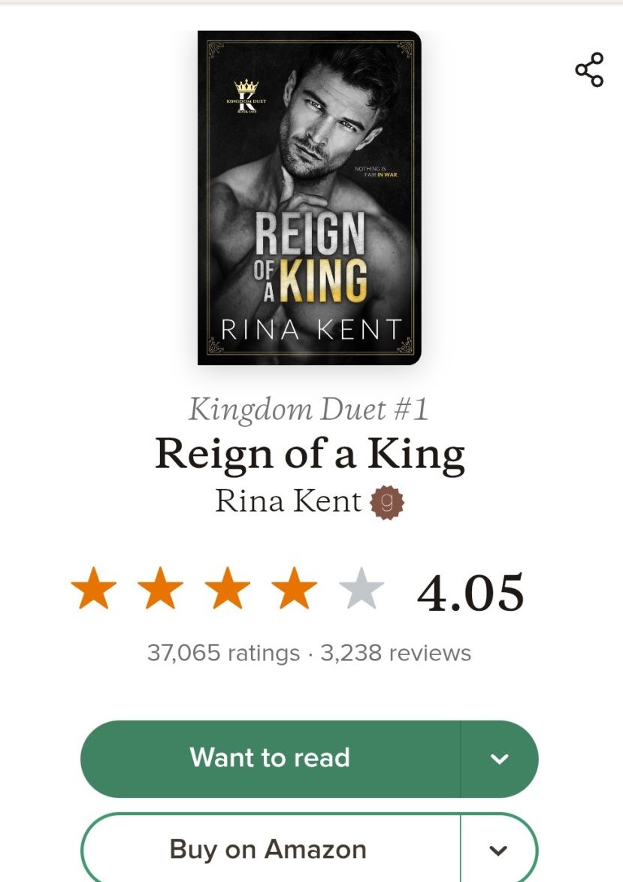Click the gray fifth rating star

[361, 591]
